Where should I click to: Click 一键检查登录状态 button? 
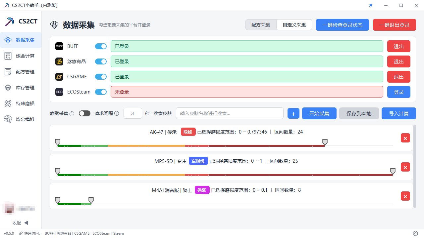343,25
